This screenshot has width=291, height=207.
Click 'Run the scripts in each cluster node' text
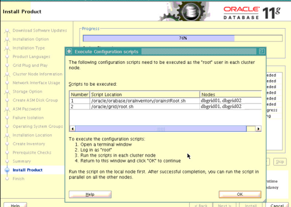[x=118, y=155]
